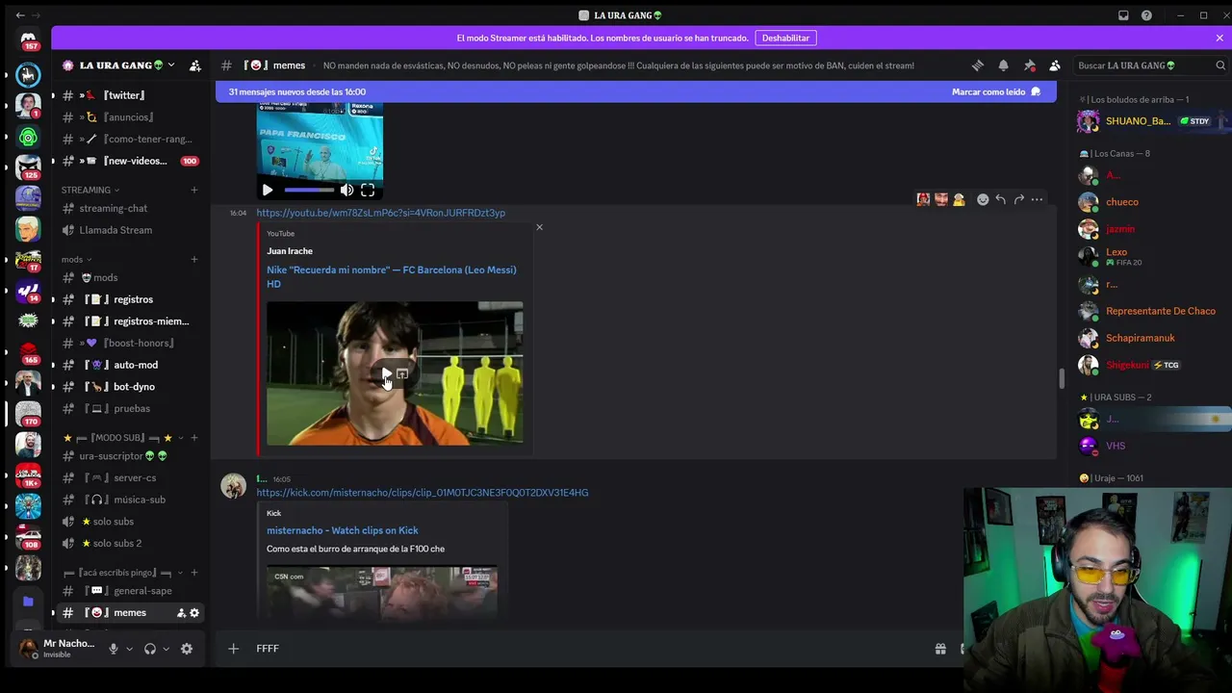Viewport: 1232px width, 693px height.
Task: Open the threads icon in channel header
Action: [x=978, y=65]
